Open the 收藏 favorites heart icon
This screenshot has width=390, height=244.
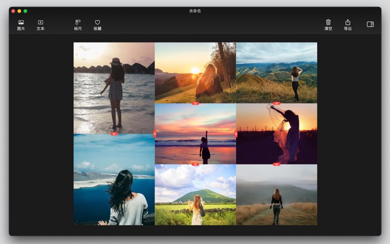[x=97, y=25]
